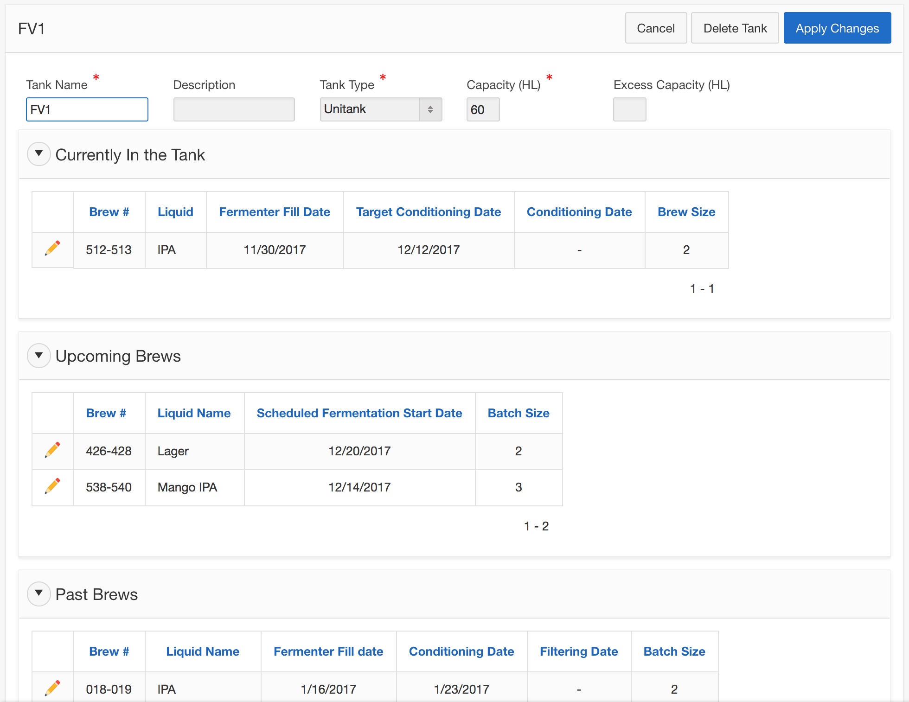Click the Excess Capacity (HL) field
Image resolution: width=909 pixels, height=702 pixels.
[629, 109]
